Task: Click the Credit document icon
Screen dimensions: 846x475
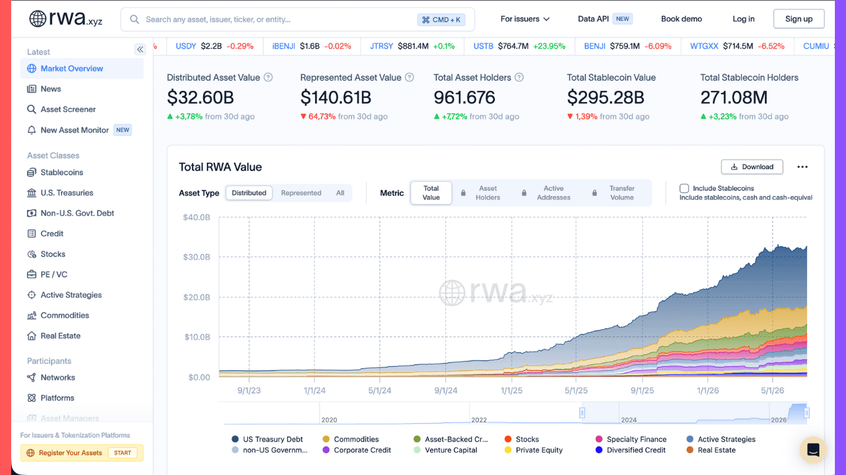Action: (x=32, y=234)
